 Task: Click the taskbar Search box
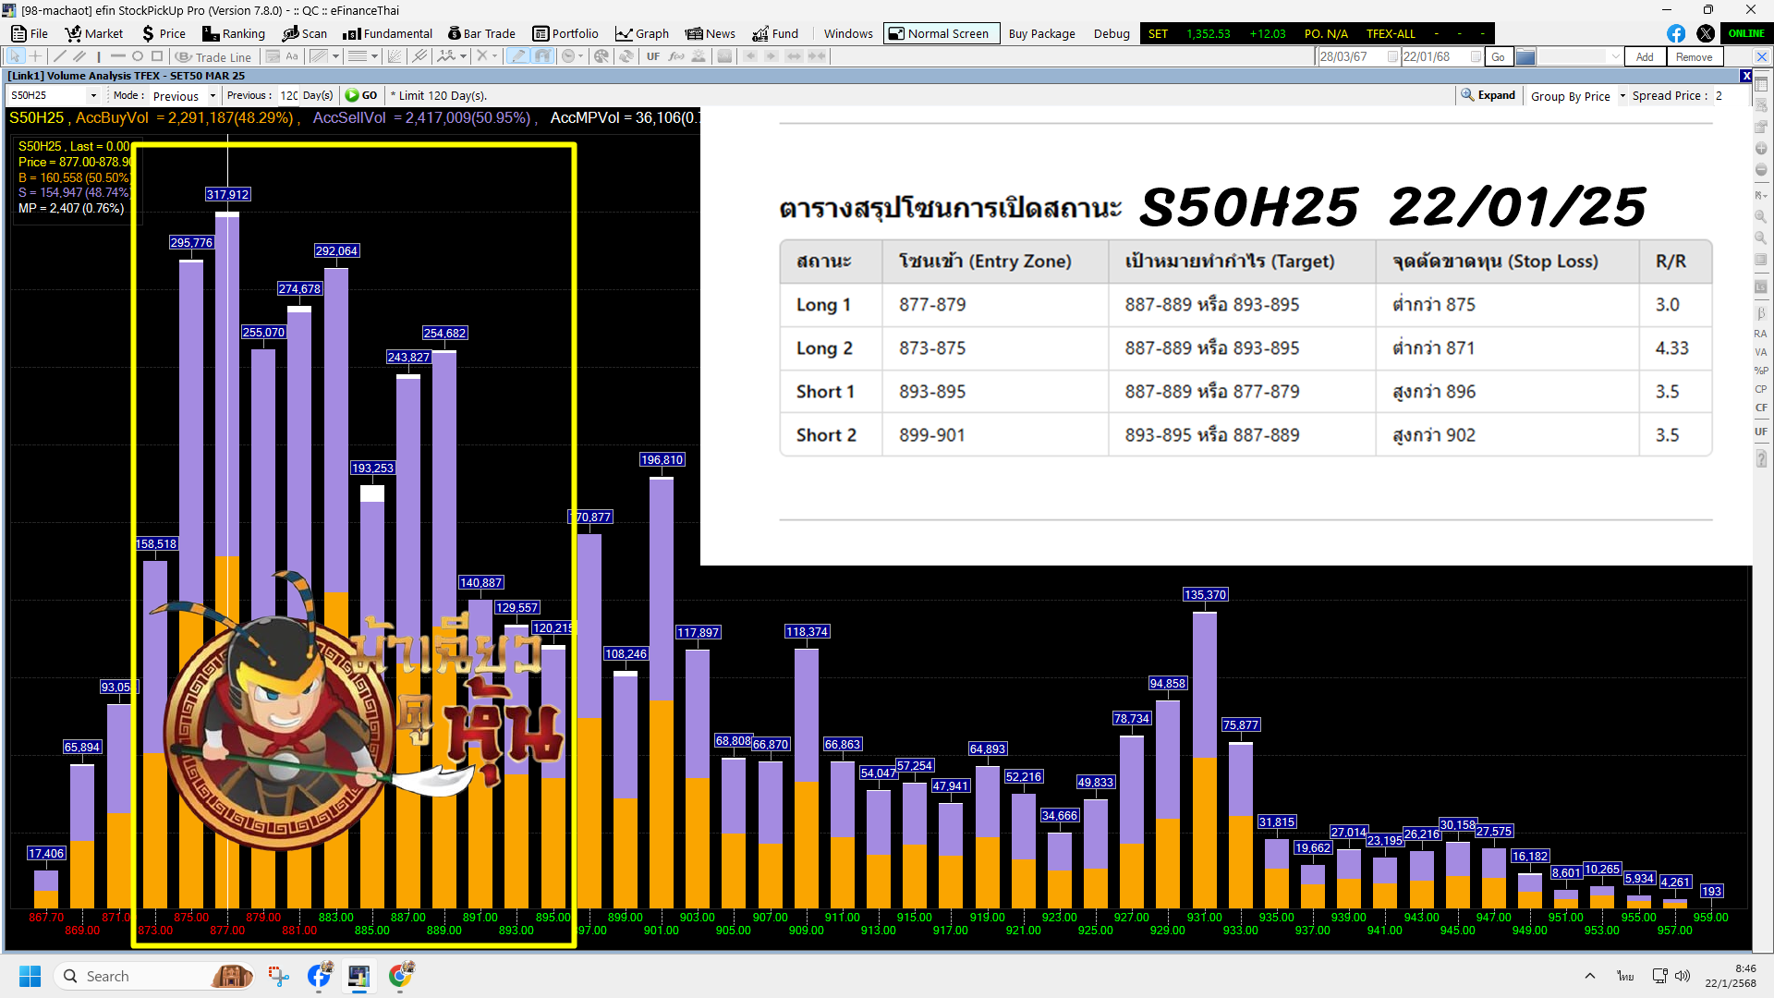[x=155, y=976]
